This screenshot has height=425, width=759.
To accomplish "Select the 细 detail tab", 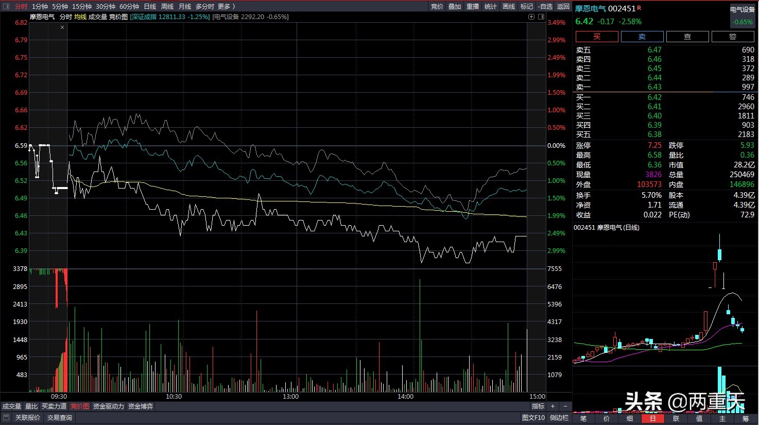I will tap(630, 418).
